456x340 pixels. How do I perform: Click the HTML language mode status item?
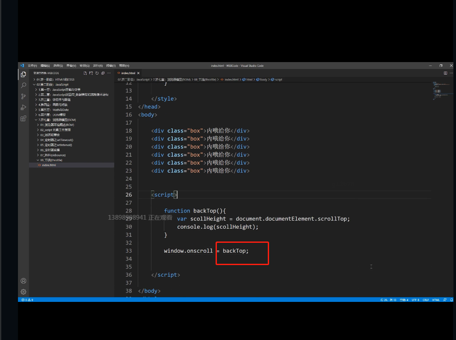tap(436, 300)
